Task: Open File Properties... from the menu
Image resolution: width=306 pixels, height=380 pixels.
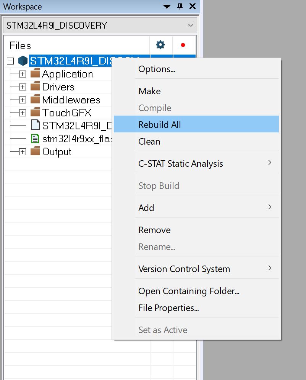Action: point(196,308)
